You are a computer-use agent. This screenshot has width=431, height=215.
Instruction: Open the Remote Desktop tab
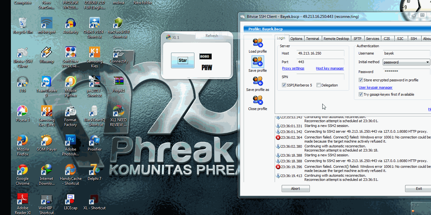336,39
